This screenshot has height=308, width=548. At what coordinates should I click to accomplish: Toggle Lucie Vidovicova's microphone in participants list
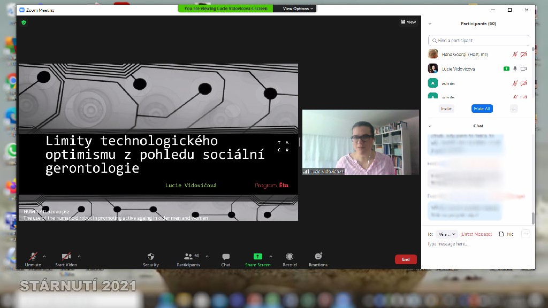(x=515, y=69)
